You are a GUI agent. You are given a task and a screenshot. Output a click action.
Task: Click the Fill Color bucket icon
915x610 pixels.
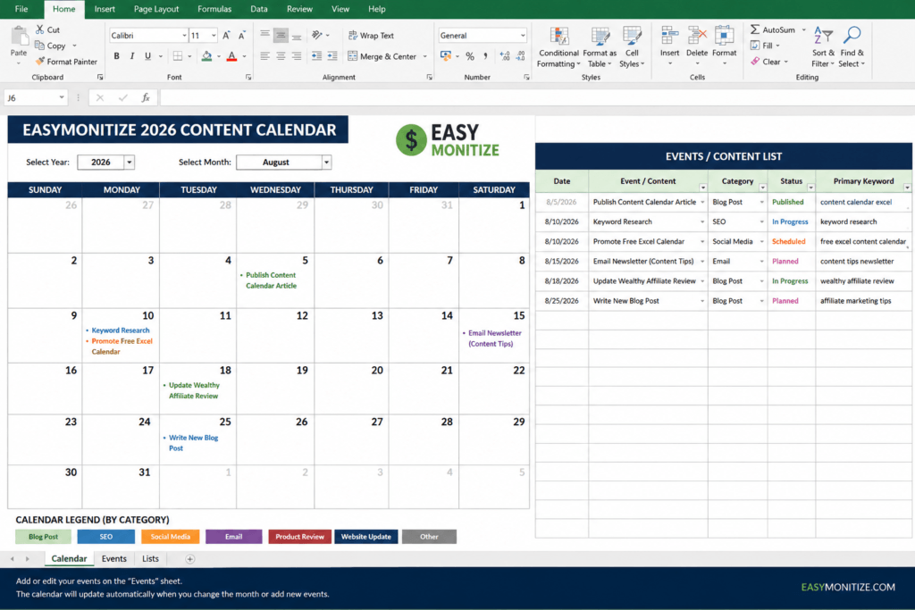206,56
